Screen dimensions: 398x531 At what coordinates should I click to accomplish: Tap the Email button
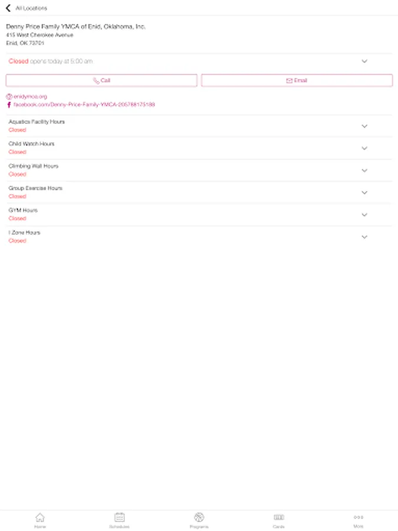[297, 81]
